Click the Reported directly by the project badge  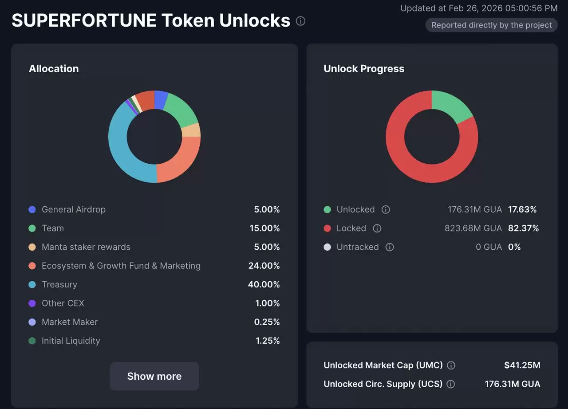tap(491, 25)
